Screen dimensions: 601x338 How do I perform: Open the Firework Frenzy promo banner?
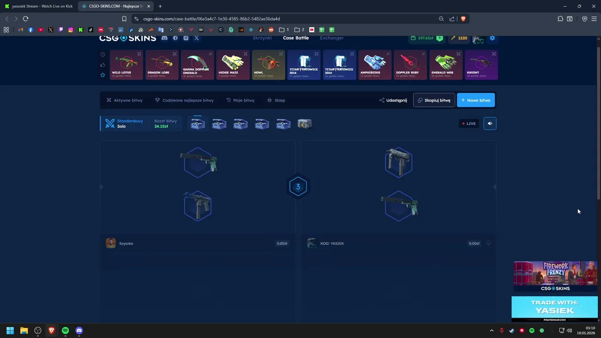(x=555, y=277)
